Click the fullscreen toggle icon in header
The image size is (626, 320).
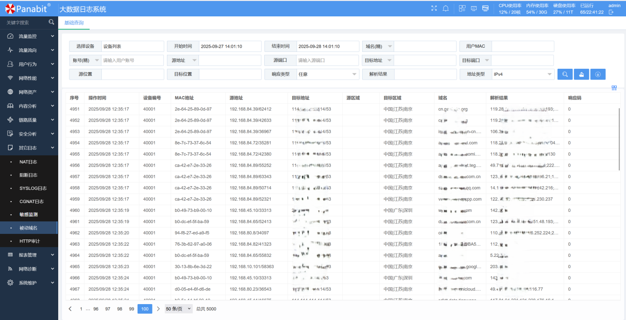434,8
